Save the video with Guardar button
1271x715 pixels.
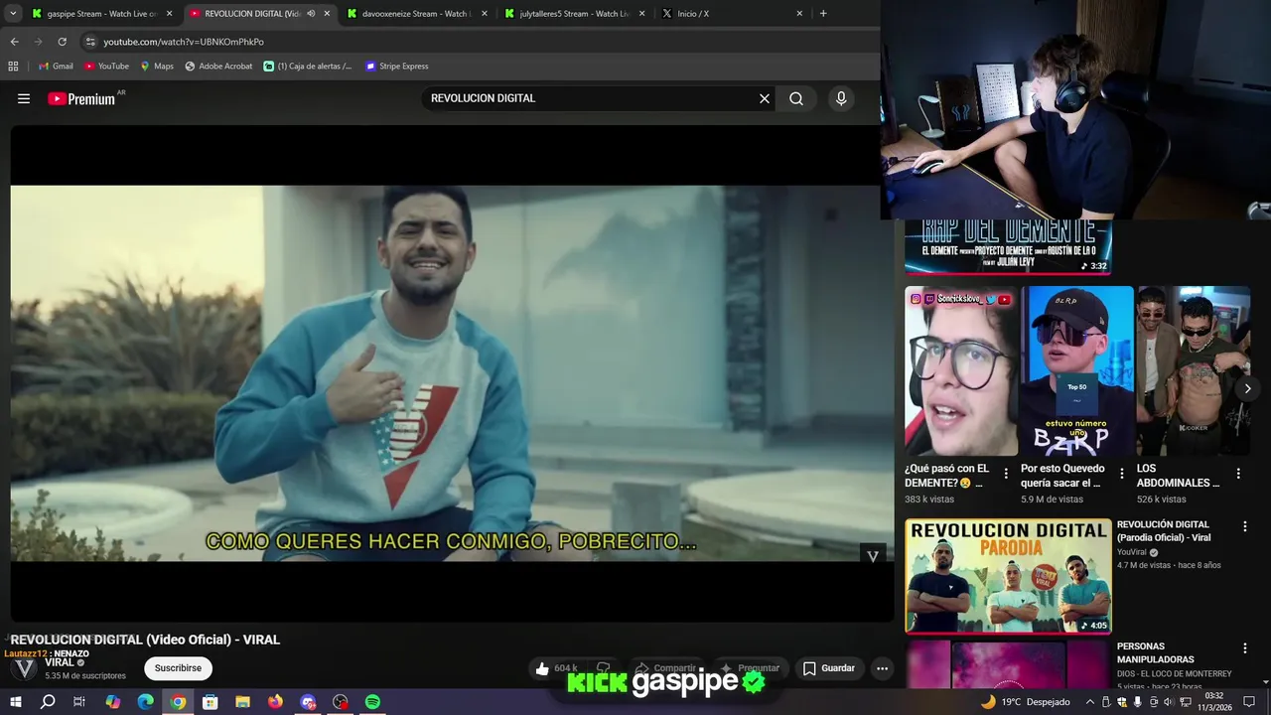pyautogui.click(x=829, y=668)
